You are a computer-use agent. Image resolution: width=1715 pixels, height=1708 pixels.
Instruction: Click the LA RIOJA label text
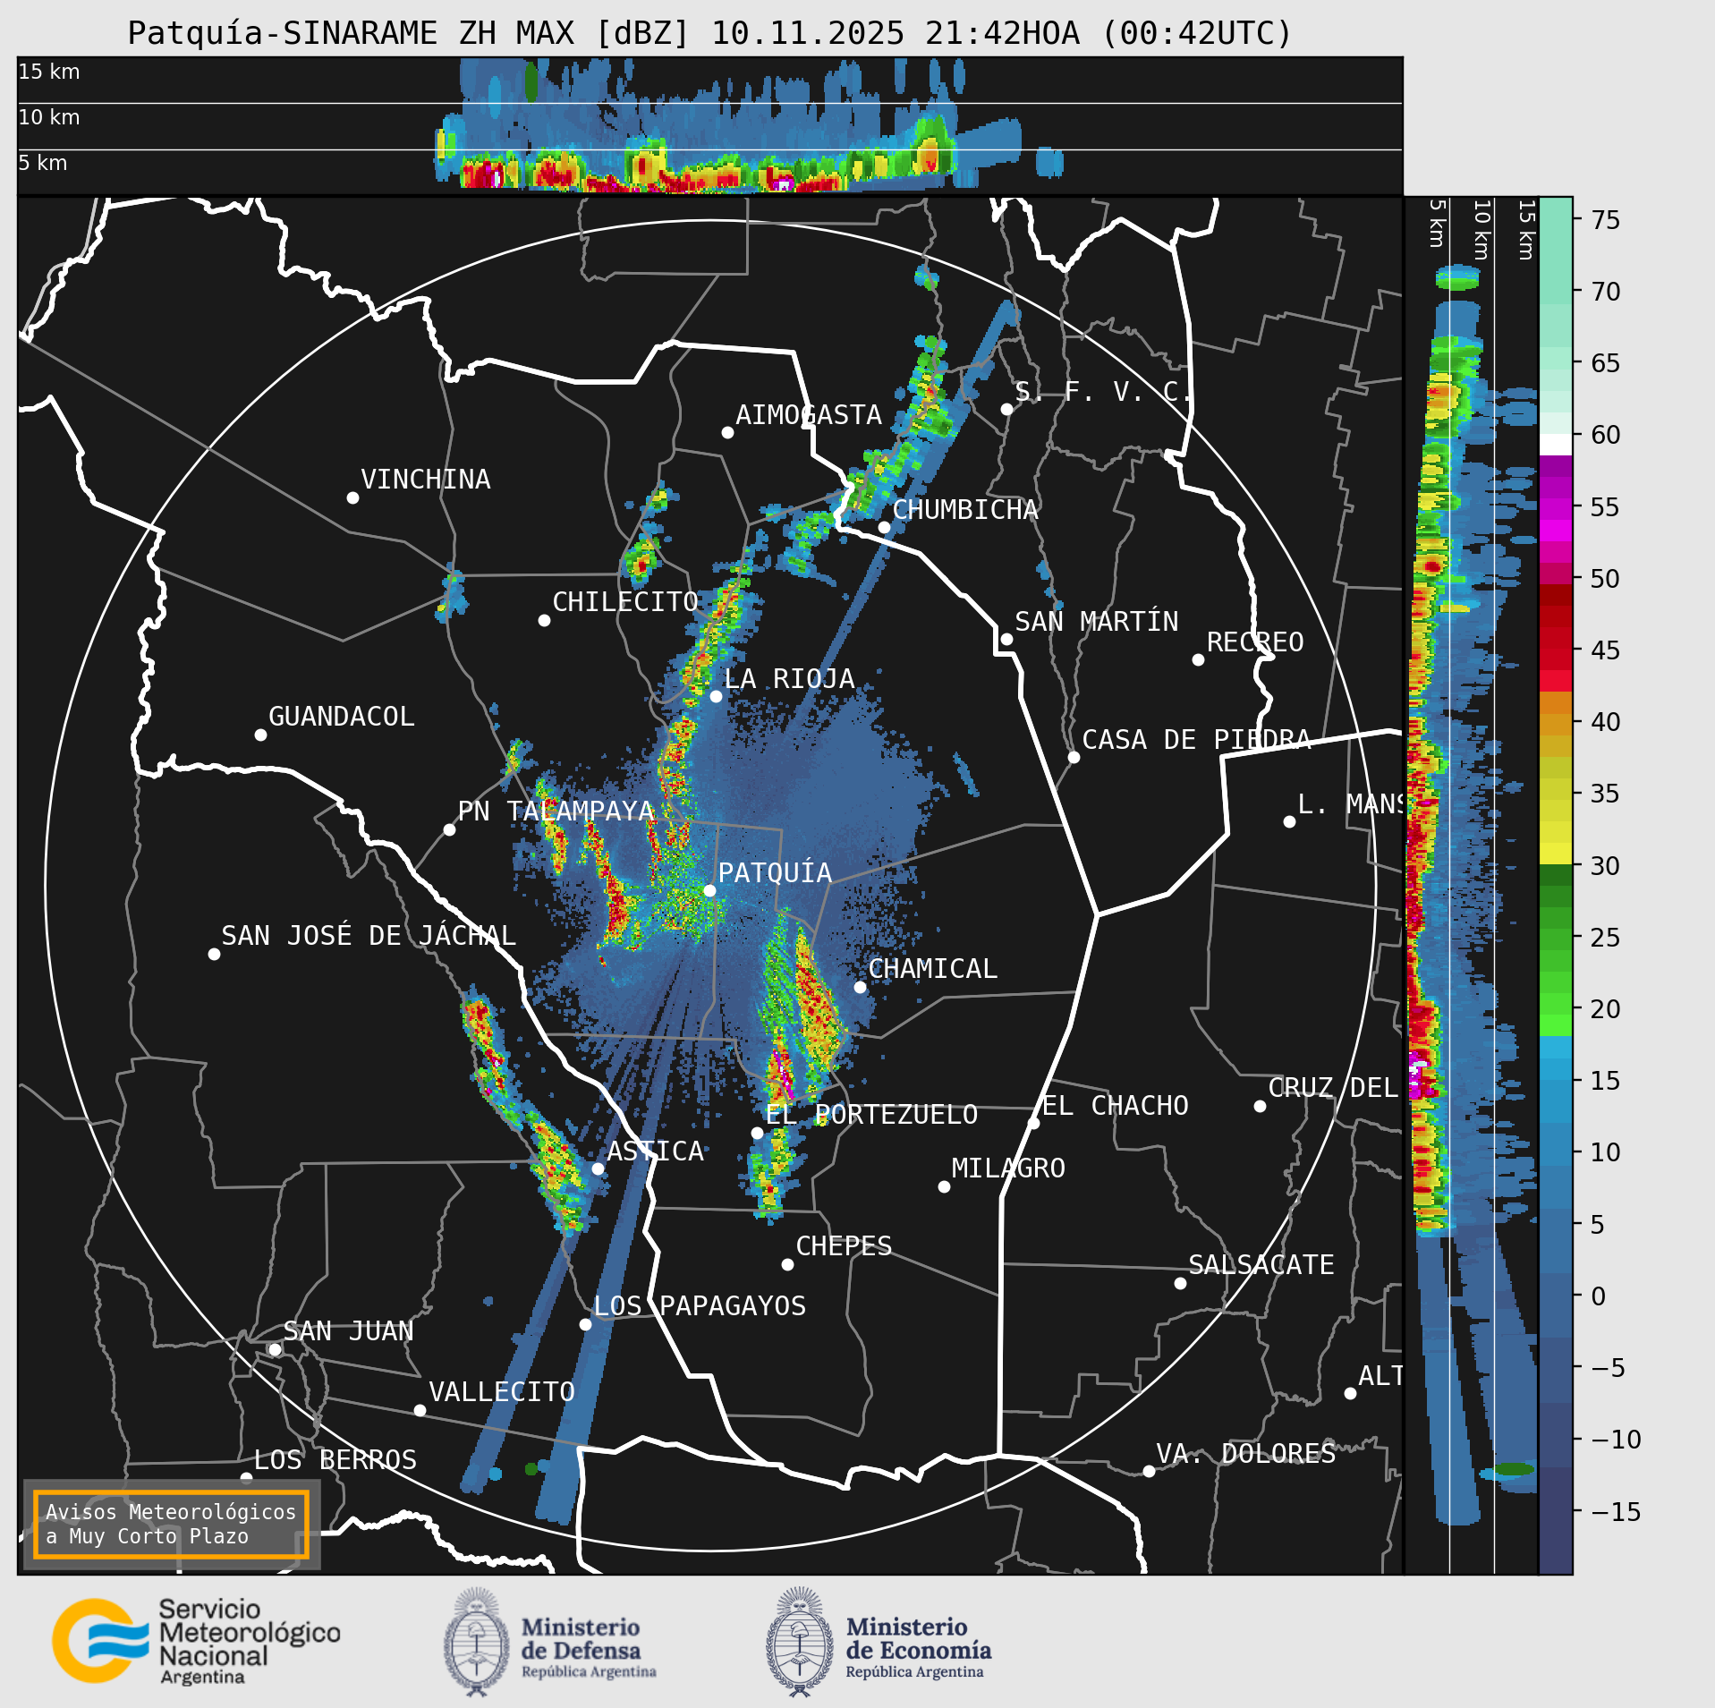coord(789,679)
